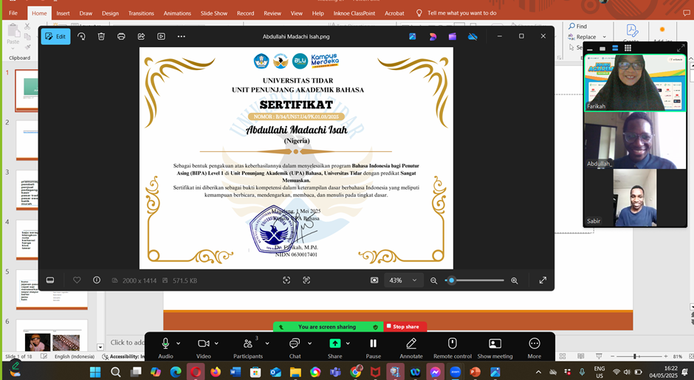Adjust the Photos zoom slider
Viewport: 694px width, 380px height.
coord(475,280)
